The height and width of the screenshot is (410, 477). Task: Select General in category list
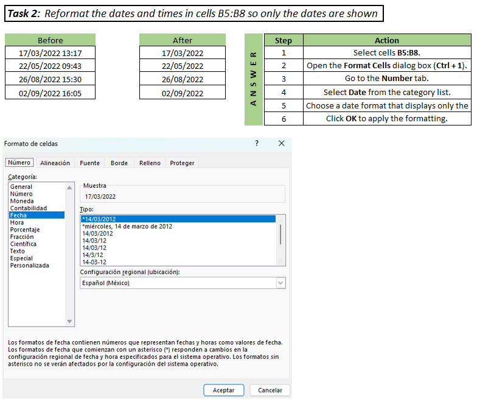[37, 186]
